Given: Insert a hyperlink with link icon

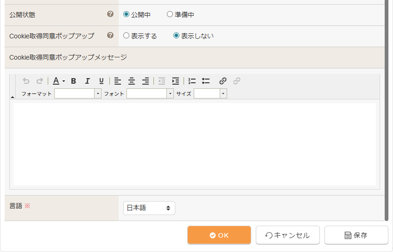Looking at the screenshot, I should click(x=223, y=81).
